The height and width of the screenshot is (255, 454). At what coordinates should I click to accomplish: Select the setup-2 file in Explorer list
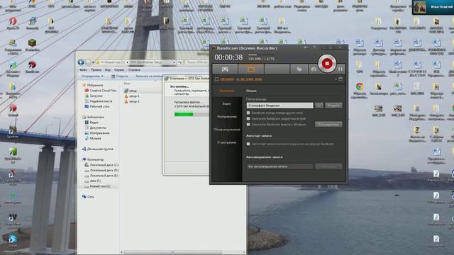[132, 101]
